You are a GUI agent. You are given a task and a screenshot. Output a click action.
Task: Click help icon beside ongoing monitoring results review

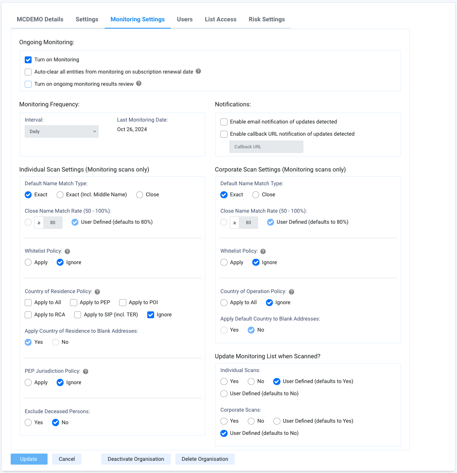139,83
